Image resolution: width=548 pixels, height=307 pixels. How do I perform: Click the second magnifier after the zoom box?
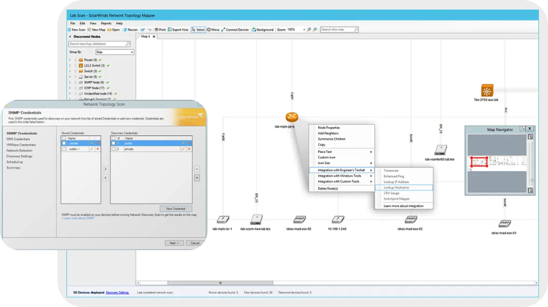click(x=315, y=30)
